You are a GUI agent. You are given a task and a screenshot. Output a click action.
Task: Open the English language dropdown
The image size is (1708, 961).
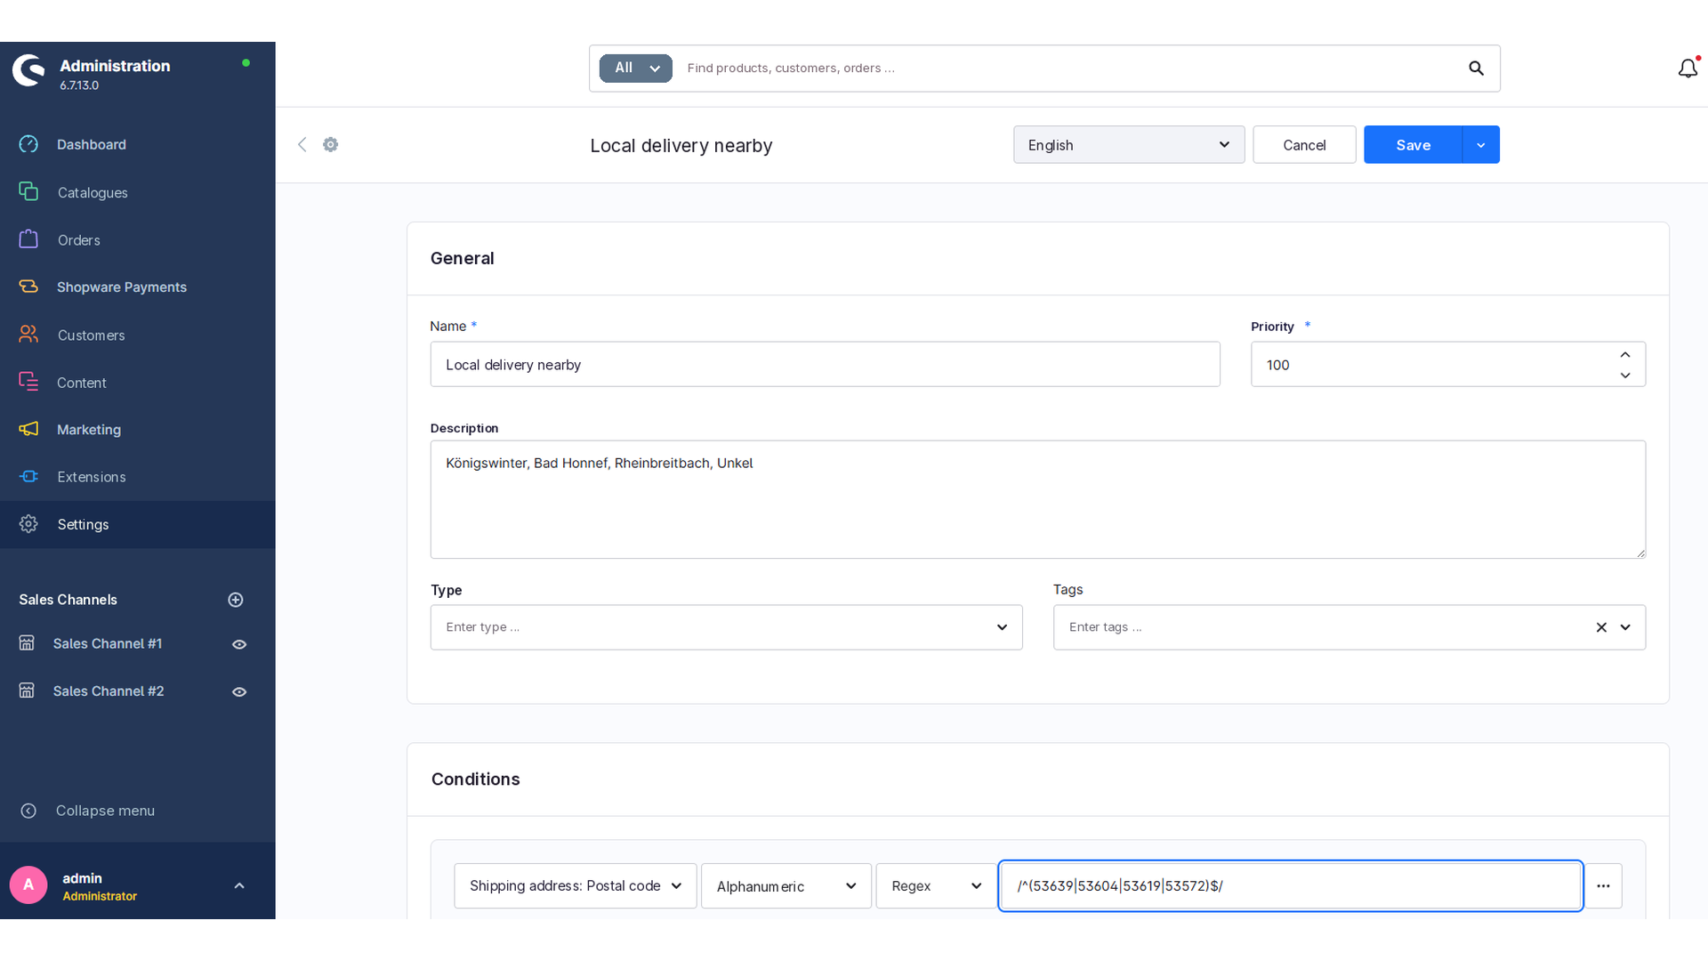tap(1129, 144)
